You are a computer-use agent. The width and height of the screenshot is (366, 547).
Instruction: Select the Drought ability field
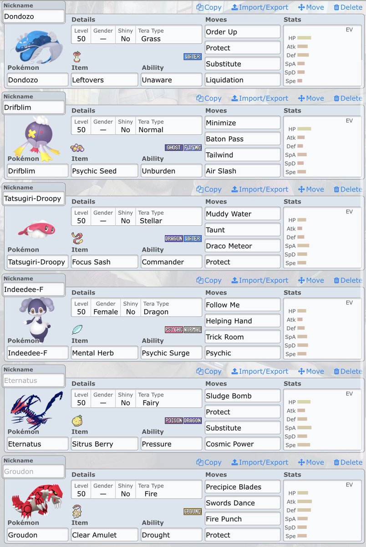tap(171, 535)
